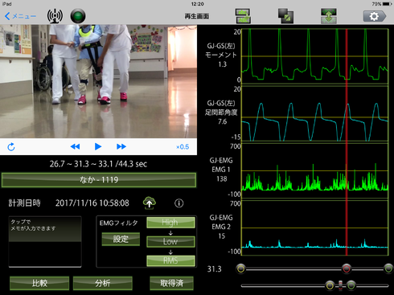Screen dimensions: 394x295
Task: Tap the 足関節角度 ankle angle graph
Action: click(314, 114)
